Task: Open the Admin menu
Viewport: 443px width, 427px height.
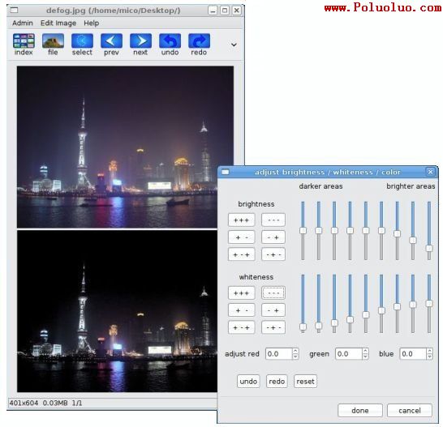Action: pos(23,23)
